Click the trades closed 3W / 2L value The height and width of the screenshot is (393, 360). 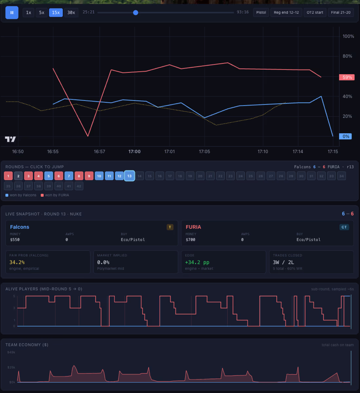(283, 262)
